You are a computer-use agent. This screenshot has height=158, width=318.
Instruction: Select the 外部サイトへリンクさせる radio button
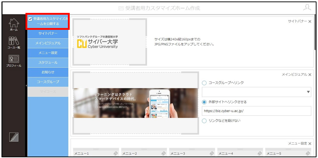click(204, 102)
